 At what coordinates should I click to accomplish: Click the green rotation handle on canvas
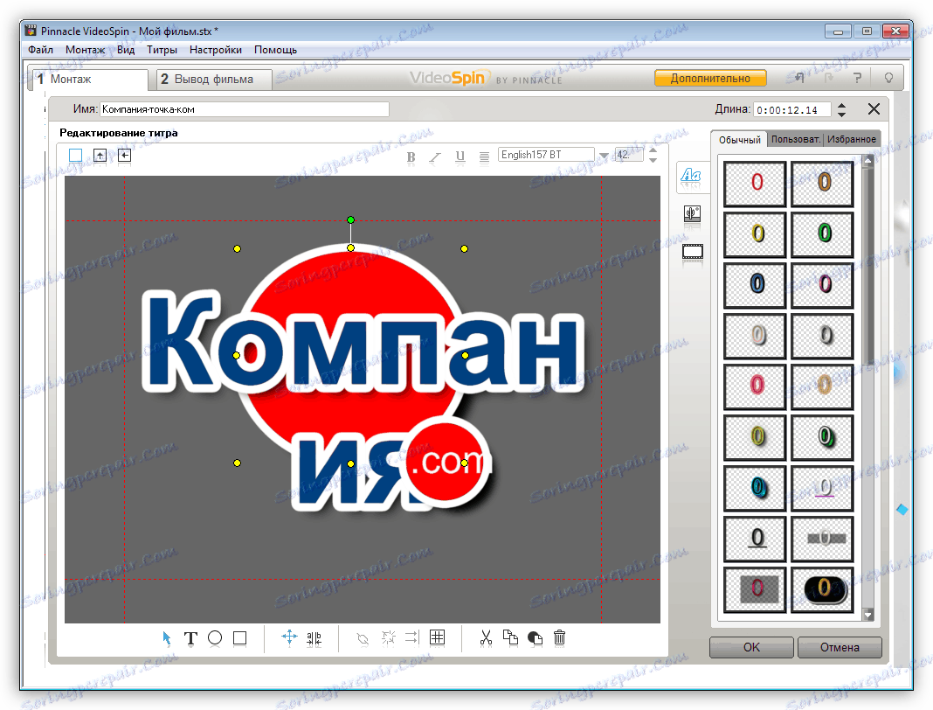click(x=350, y=219)
